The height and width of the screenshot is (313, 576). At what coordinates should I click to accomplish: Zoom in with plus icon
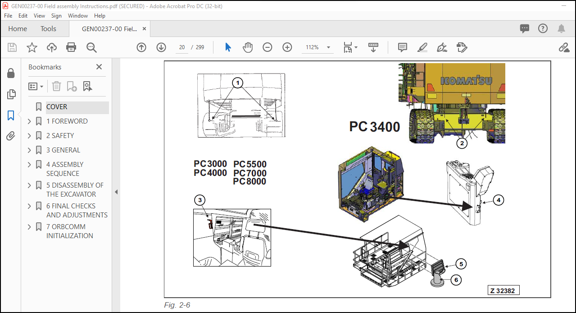(287, 47)
